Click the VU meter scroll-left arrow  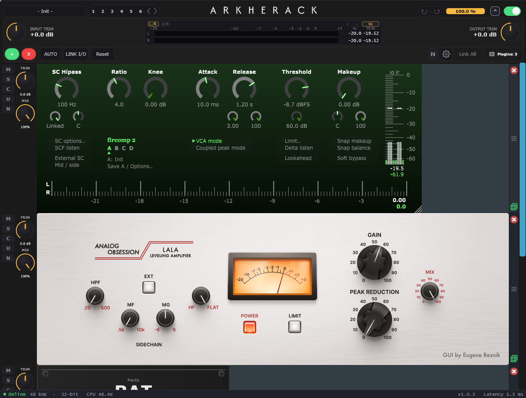(x=348, y=24)
